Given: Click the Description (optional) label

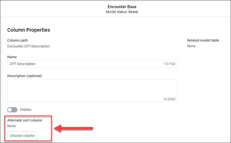Looking at the screenshot, I should 25,76.
